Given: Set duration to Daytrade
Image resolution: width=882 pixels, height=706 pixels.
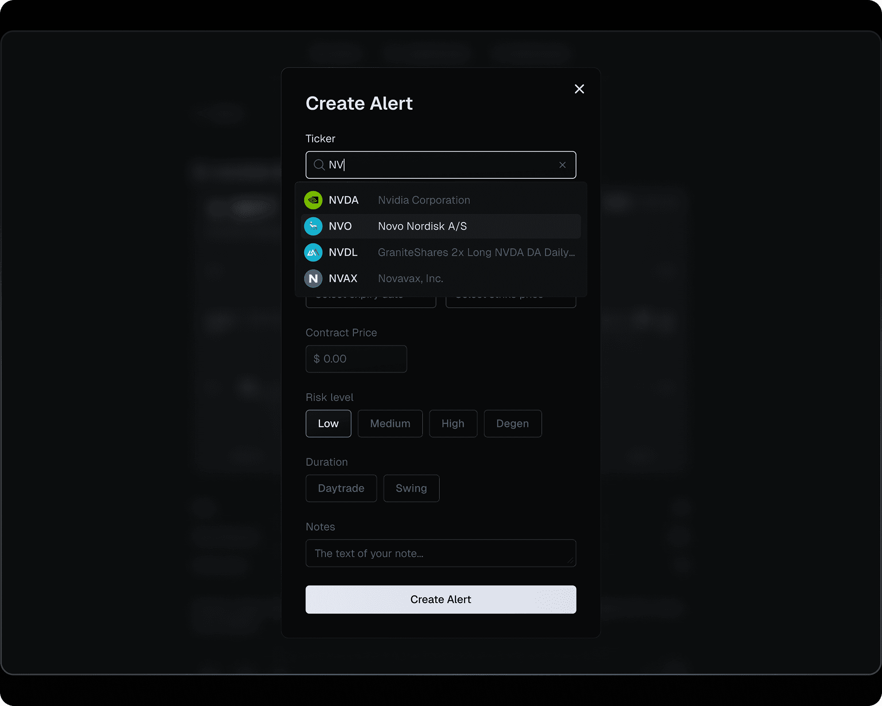Looking at the screenshot, I should [x=341, y=488].
